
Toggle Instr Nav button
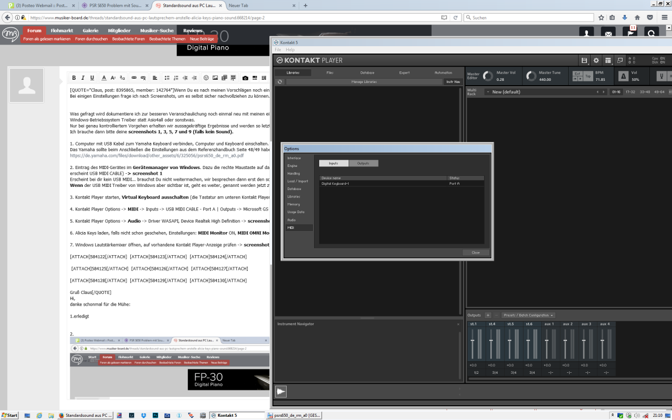[453, 82]
